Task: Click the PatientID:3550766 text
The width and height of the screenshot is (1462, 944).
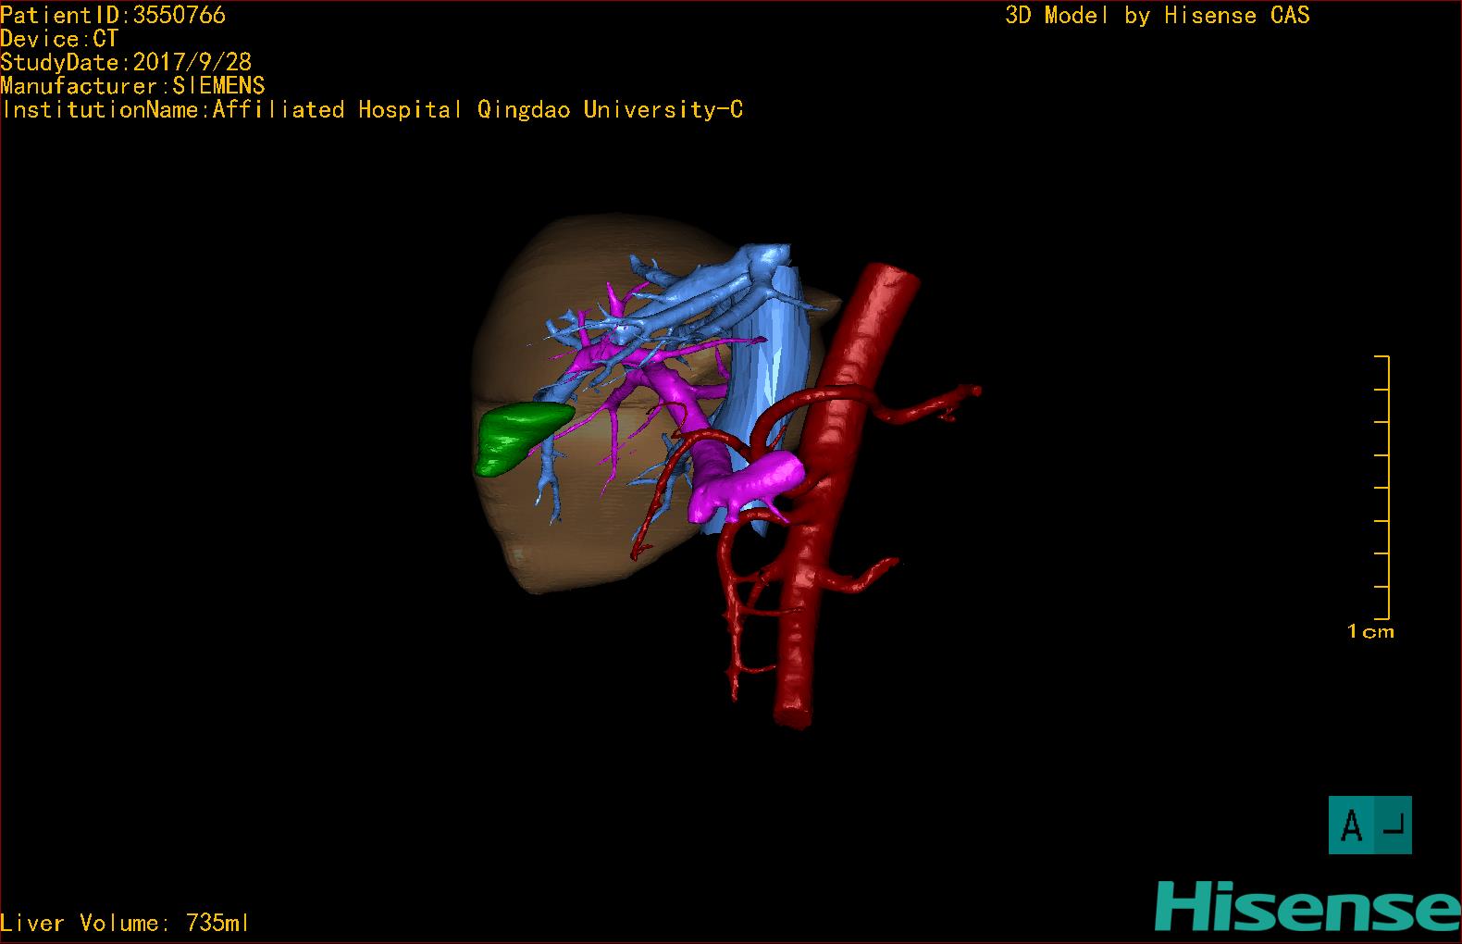Action: (113, 15)
